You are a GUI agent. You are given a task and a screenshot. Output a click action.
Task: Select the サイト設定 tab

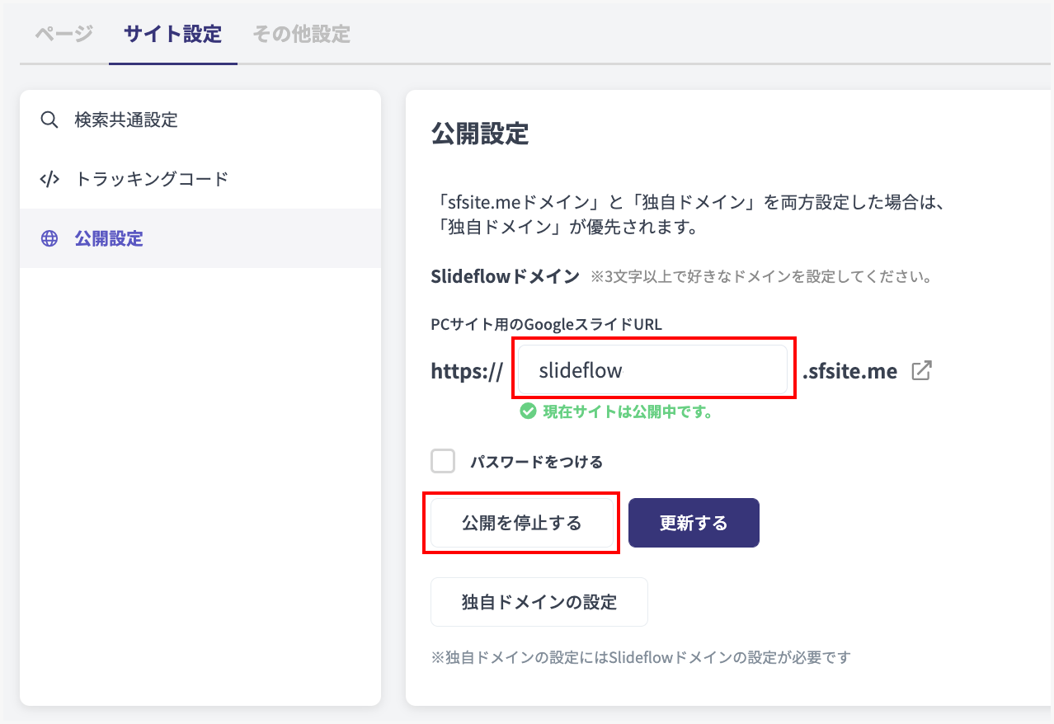[172, 35]
